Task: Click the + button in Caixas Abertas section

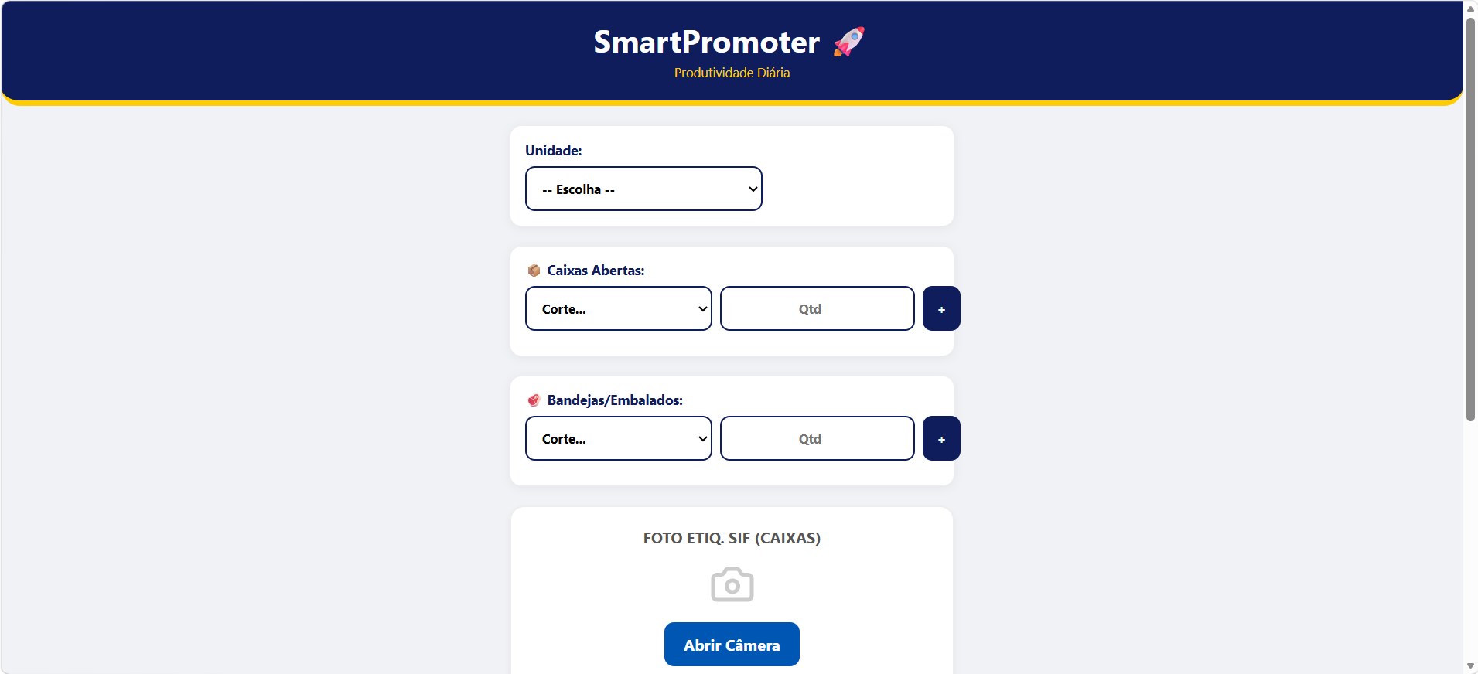Action: click(940, 308)
